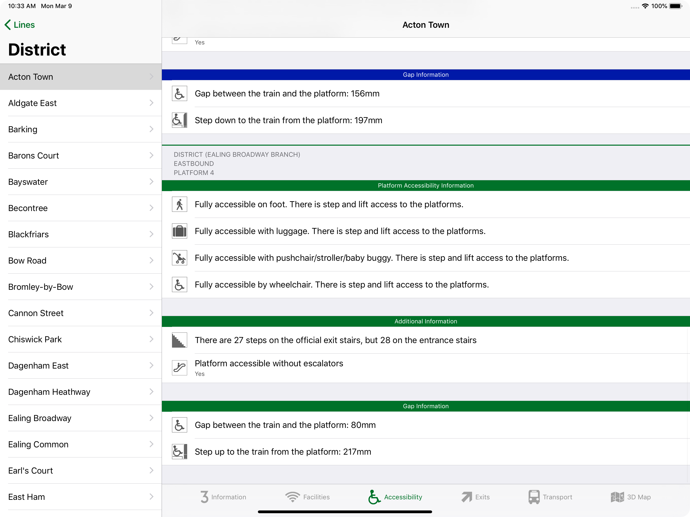Viewport: 690px width, 517px height.
Task: Click the 156mm gap wheelchair icon
Action: click(179, 94)
